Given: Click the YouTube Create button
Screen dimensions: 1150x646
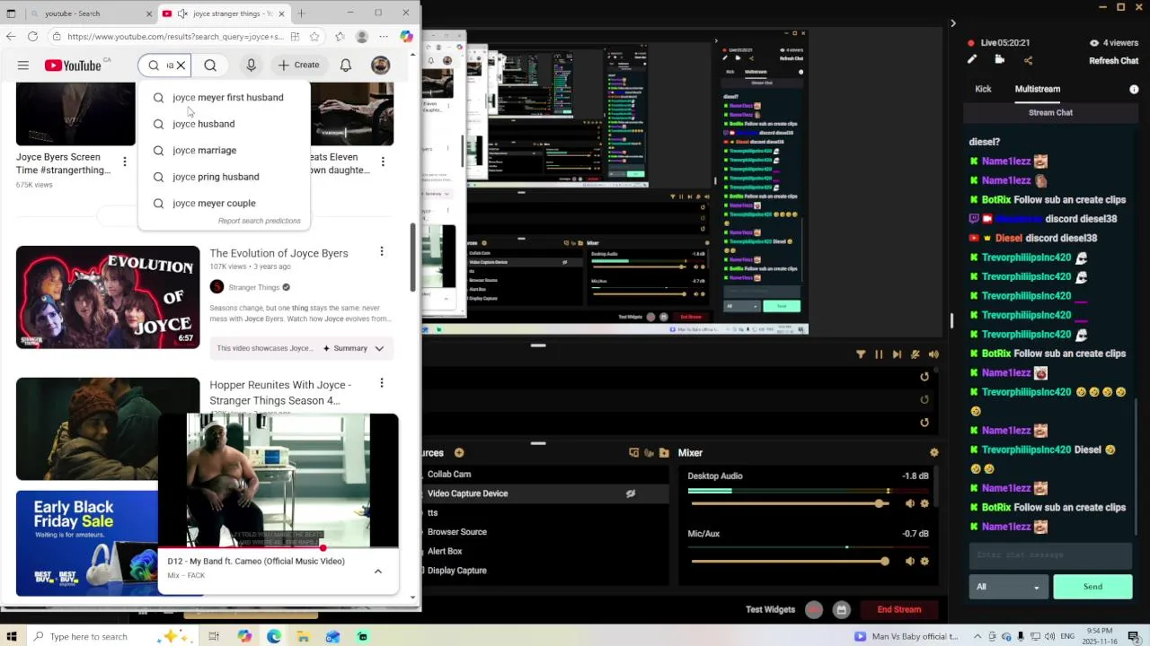Looking at the screenshot, I should tap(298, 65).
